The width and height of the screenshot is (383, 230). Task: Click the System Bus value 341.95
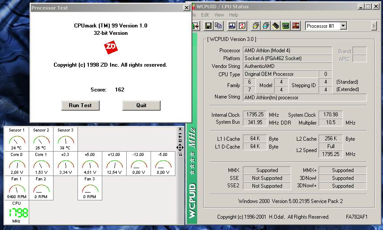click(x=255, y=122)
